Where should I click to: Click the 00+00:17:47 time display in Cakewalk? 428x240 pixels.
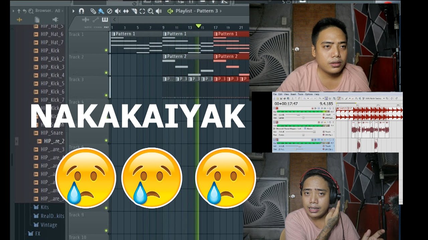click(x=286, y=104)
